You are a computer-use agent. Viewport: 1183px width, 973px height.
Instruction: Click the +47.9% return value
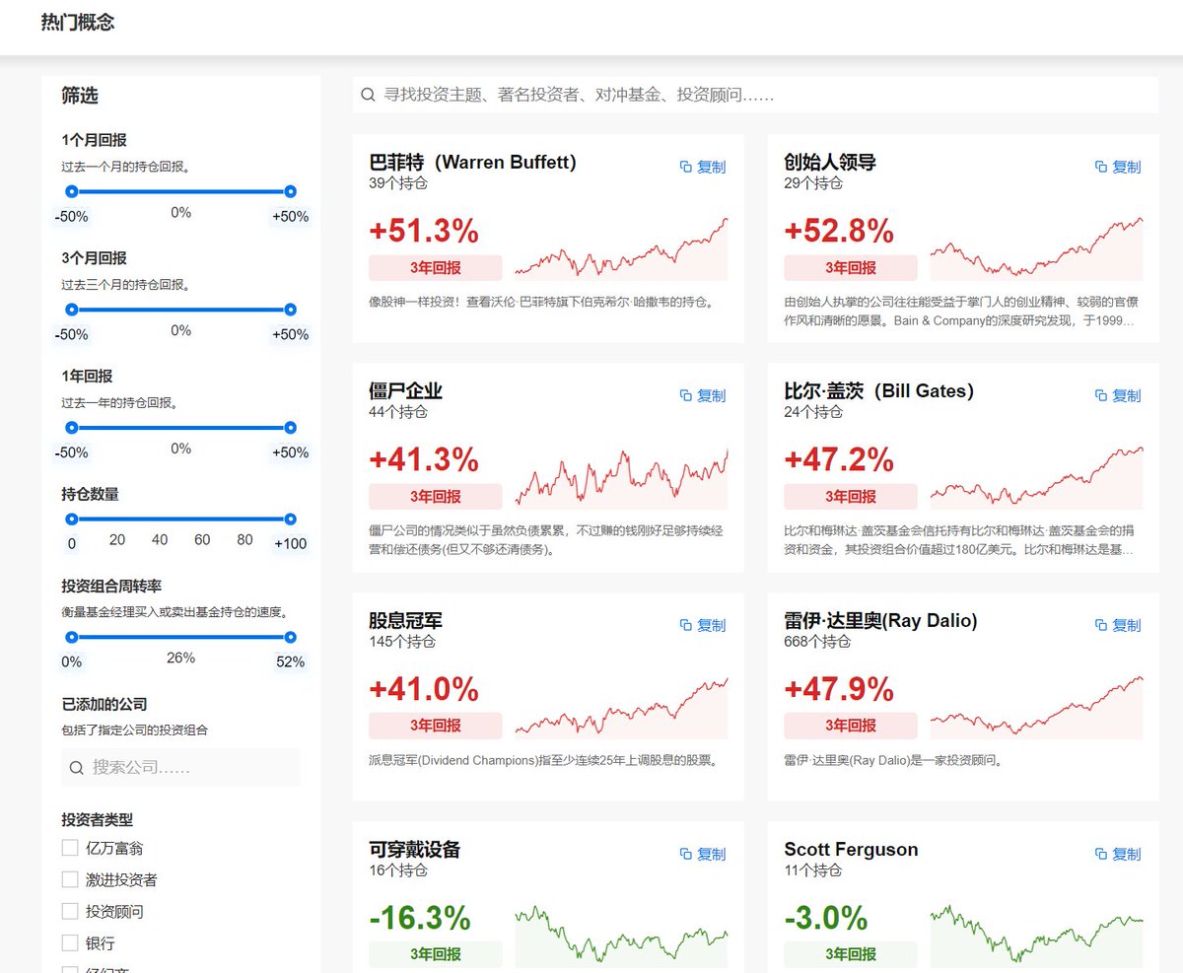[839, 689]
